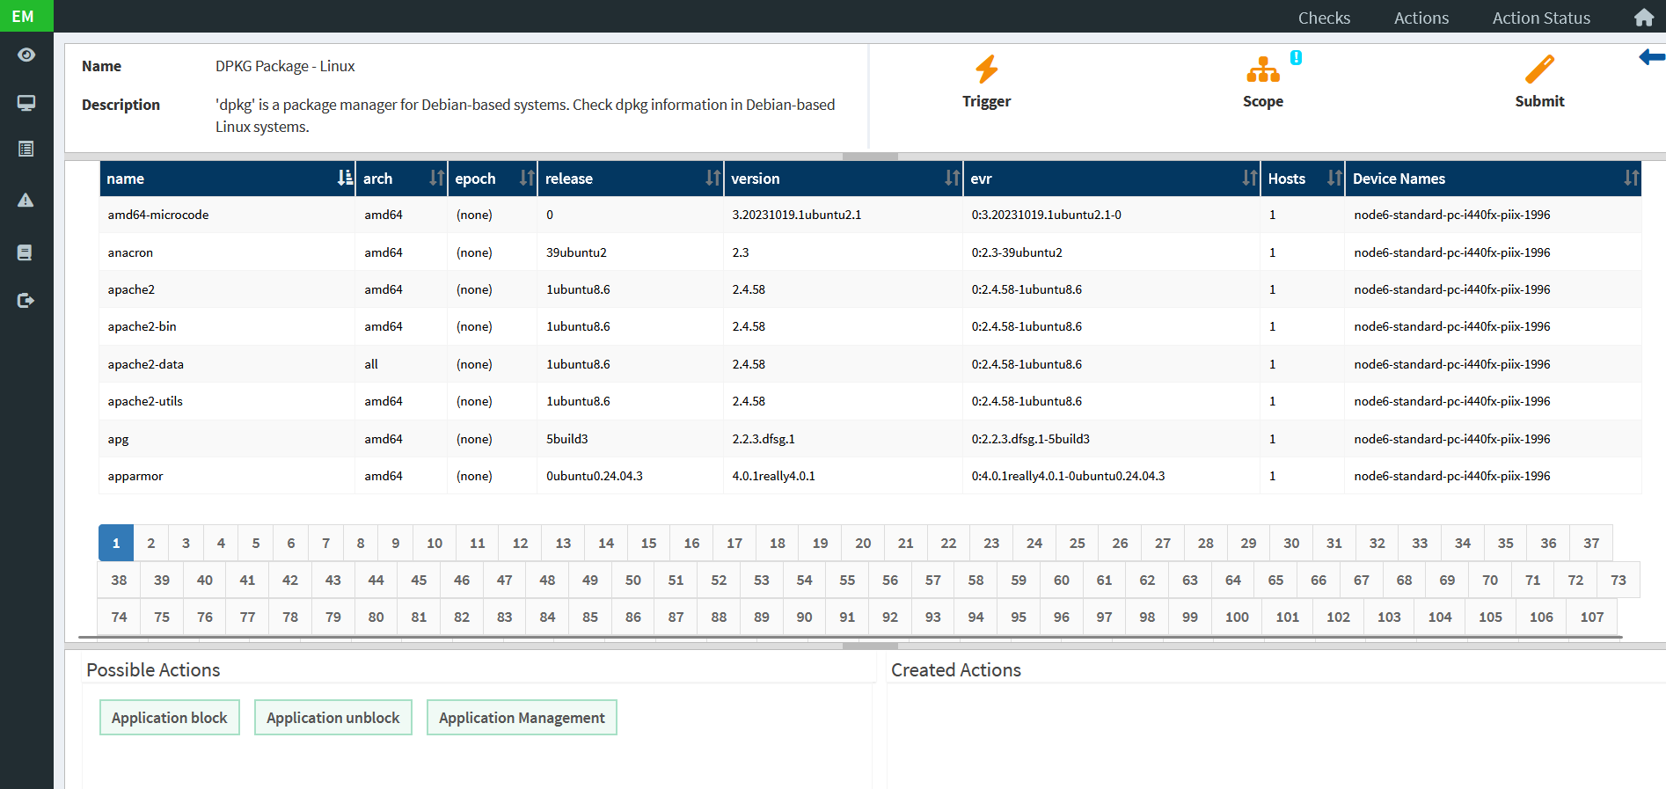Select the apache2-data package name
1666x789 pixels.
coord(146,364)
